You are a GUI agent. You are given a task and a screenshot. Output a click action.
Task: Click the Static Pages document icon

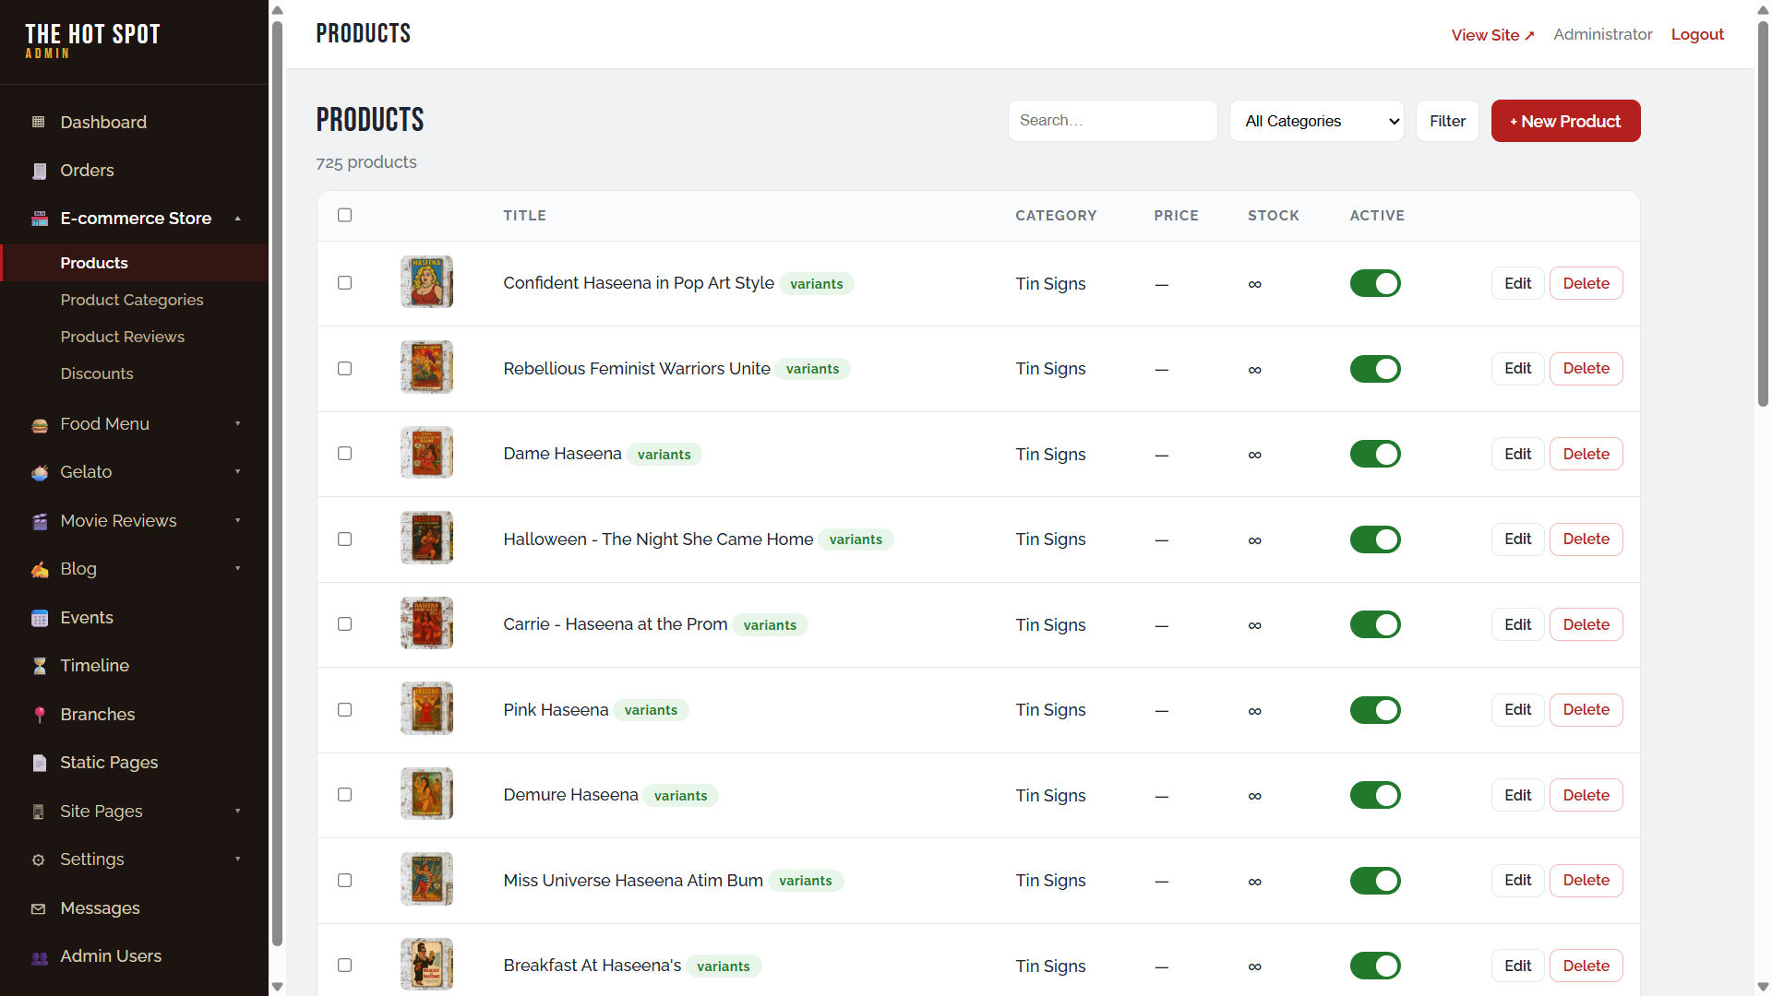tap(39, 763)
